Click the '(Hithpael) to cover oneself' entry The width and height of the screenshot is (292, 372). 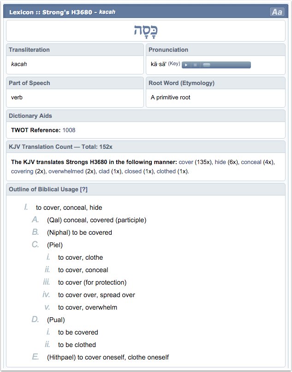coord(108,357)
